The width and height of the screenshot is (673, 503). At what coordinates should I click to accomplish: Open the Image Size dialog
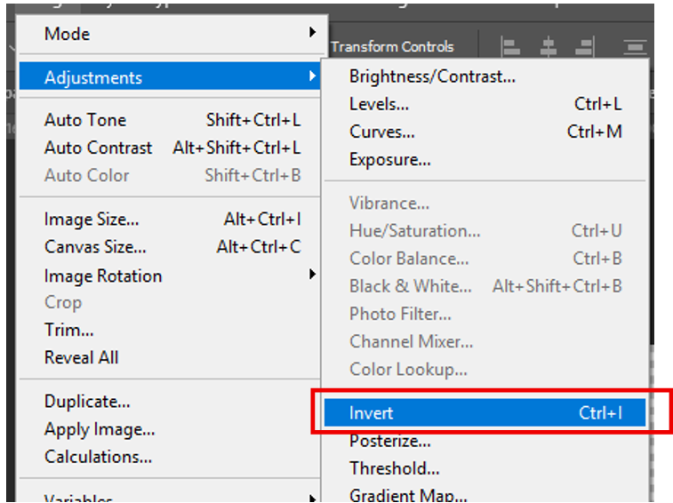tap(92, 220)
